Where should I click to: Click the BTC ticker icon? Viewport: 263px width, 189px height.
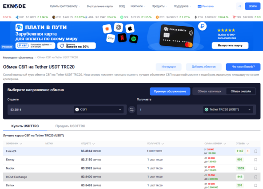coord(157,17)
